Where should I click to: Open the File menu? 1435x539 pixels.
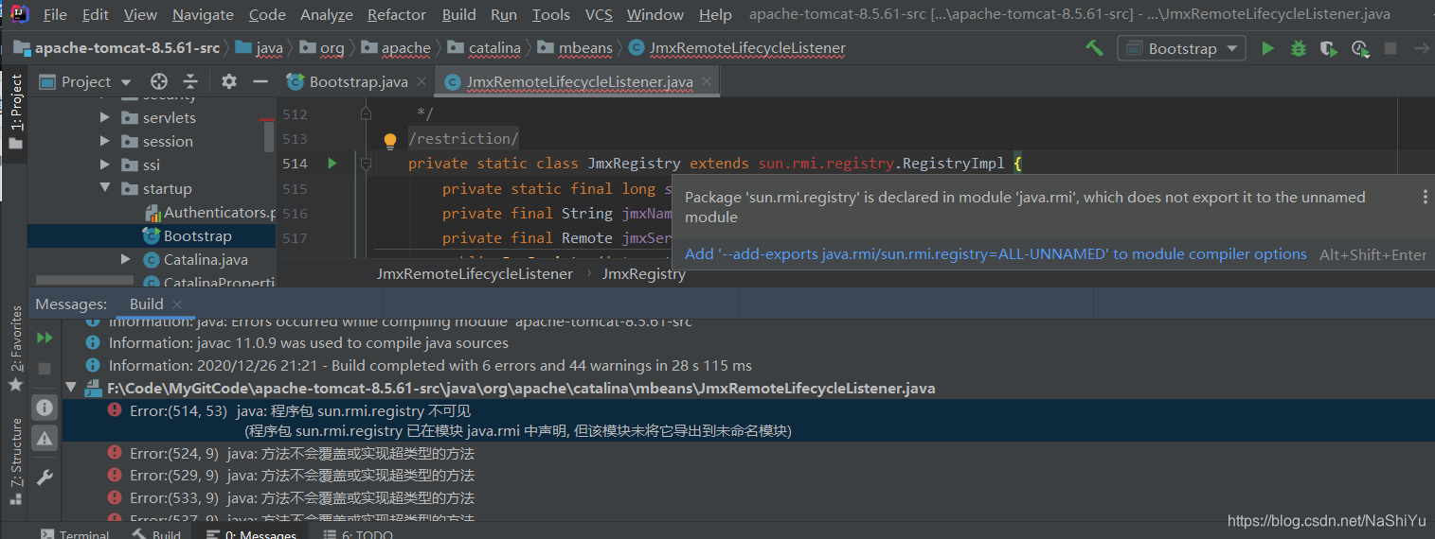tap(55, 15)
